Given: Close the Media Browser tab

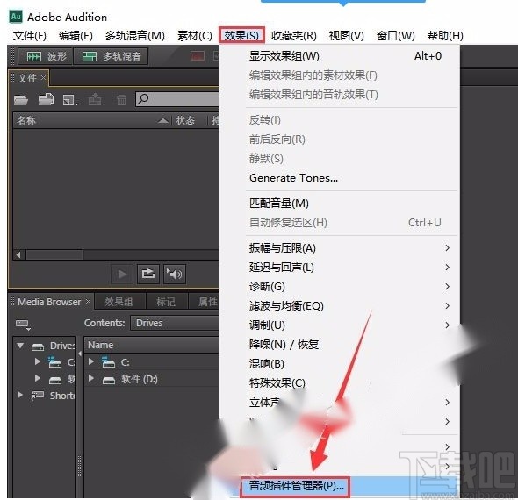Looking at the screenshot, I should click(88, 302).
